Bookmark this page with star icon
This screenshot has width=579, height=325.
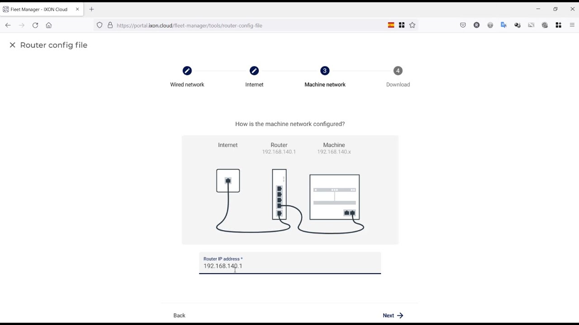pos(412,25)
